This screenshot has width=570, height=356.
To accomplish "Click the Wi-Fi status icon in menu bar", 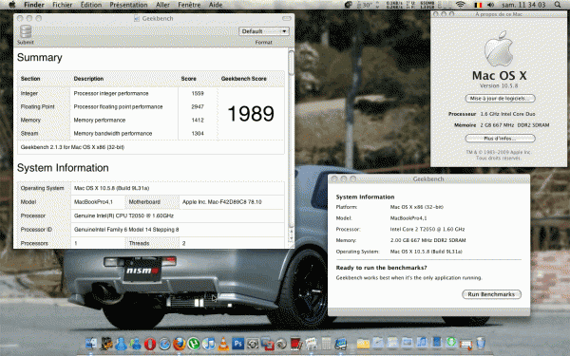I will tap(461, 5).
